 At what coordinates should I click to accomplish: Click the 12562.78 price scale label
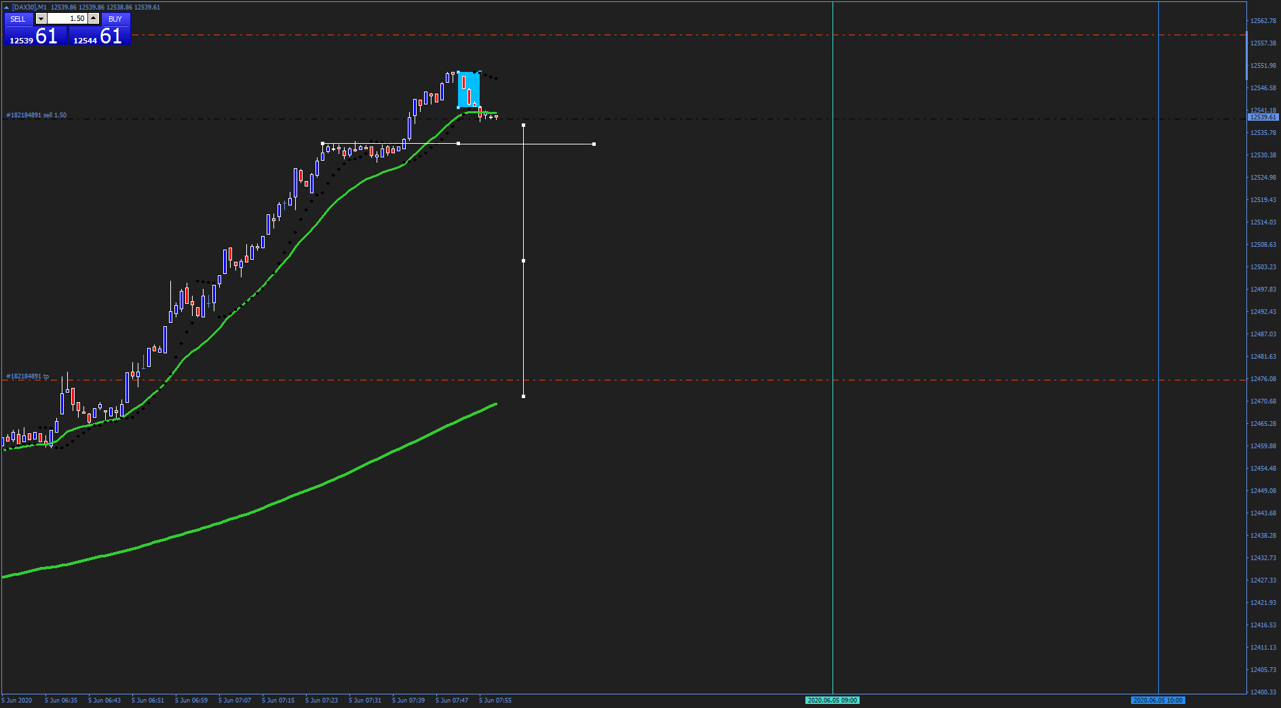pyautogui.click(x=1263, y=21)
